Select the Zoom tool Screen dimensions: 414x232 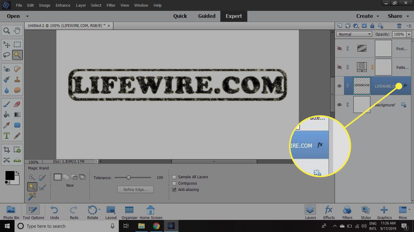point(7,31)
